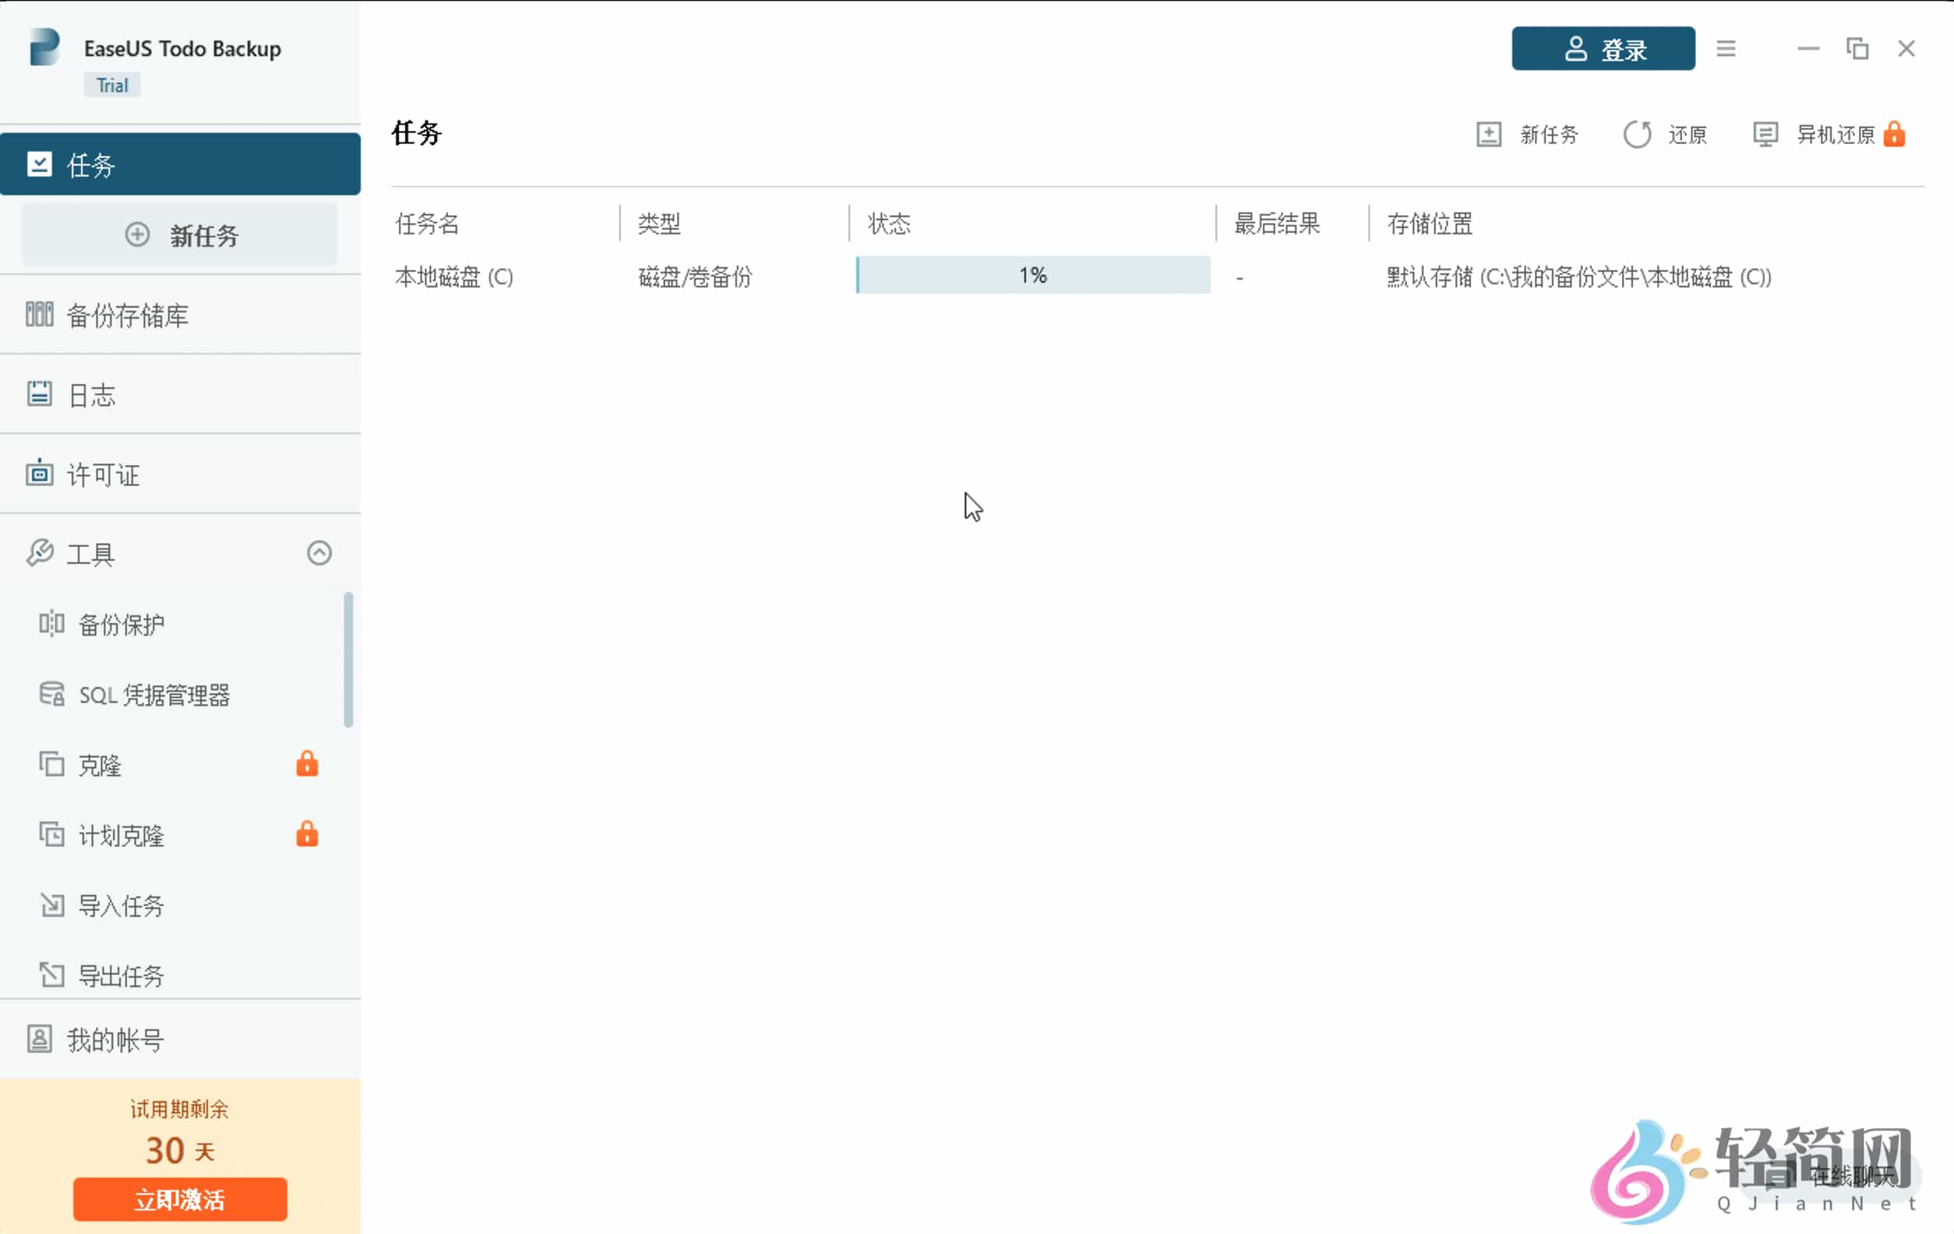Collapse the 工具 section chevron
The width and height of the screenshot is (1954, 1234).
click(319, 553)
